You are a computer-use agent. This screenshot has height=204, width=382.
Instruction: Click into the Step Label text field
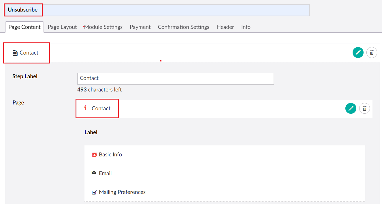click(x=175, y=78)
